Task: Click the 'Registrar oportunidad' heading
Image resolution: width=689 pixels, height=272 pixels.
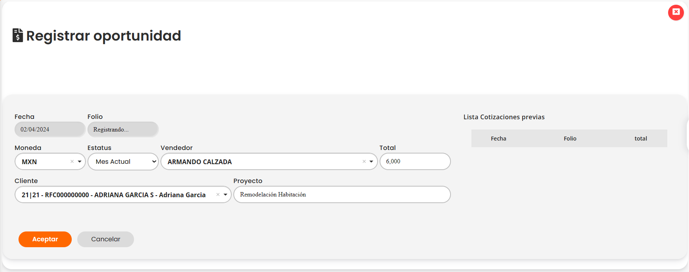Action: click(x=103, y=36)
